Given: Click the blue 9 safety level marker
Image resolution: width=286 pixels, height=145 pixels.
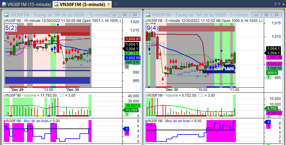Looking at the screenshot, I should [x=268, y=122].
